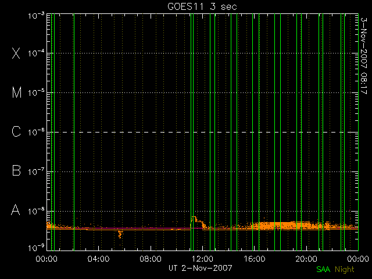Viewport: 372px width, 279px height.
Task: Click the 10^-4 y-axis label
Action: pyautogui.click(x=36, y=53)
